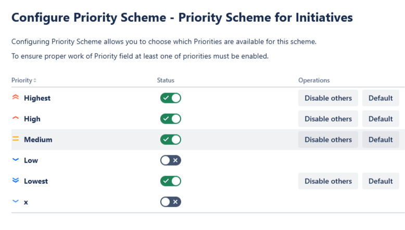Click the Lowest priority double-down icon

point(16,181)
